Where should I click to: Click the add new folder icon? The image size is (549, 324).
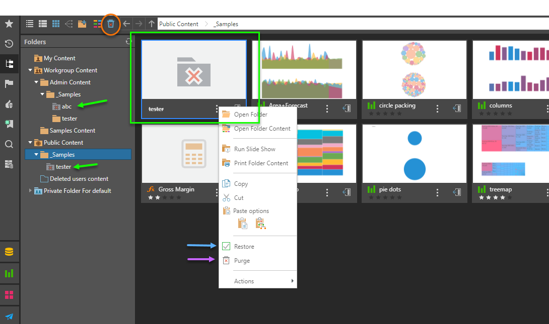click(82, 24)
